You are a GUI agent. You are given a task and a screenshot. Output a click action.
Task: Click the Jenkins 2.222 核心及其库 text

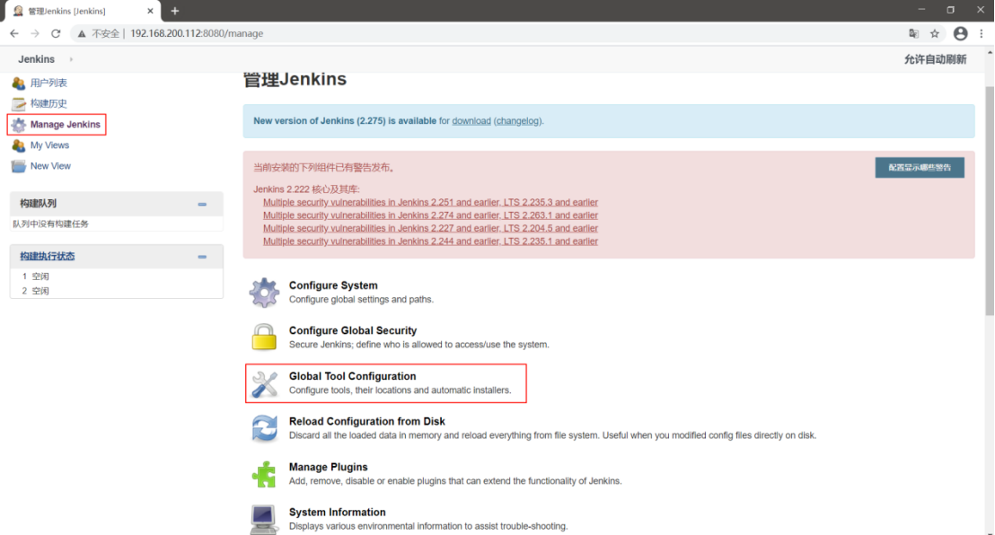(306, 189)
